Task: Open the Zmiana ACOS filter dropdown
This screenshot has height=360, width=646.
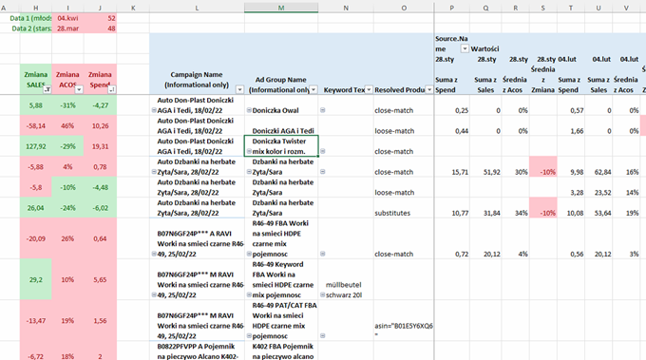Action: pos(79,89)
